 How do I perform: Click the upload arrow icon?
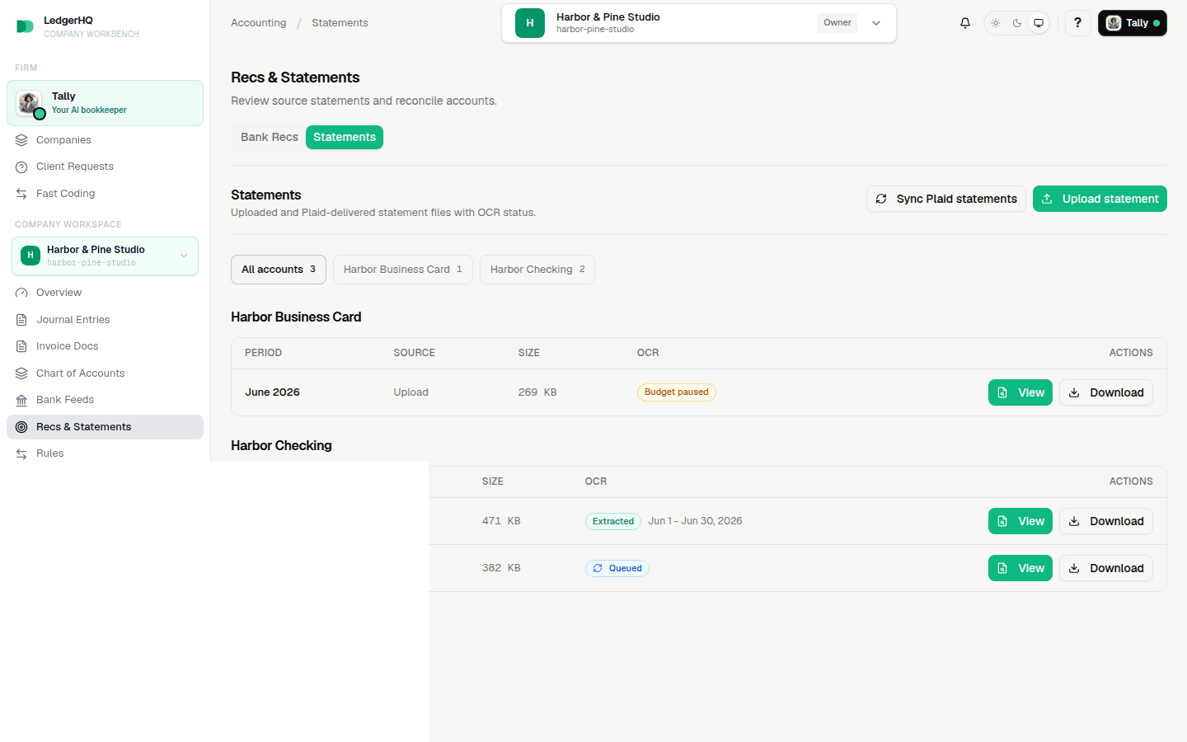point(1047,199)
